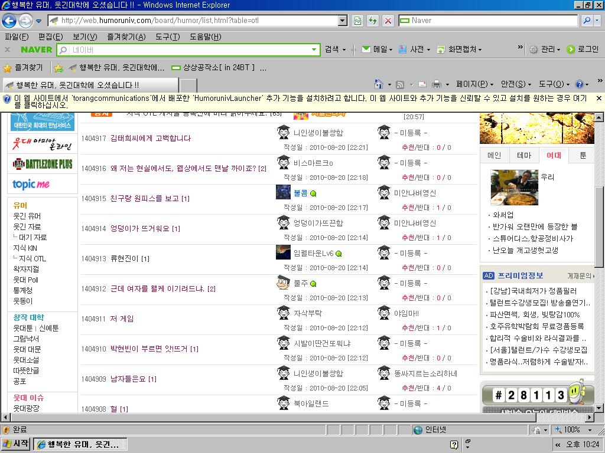Click the 로그인 button on Naver toolbar
Screen dimensions: 605x453
(583, 50)
